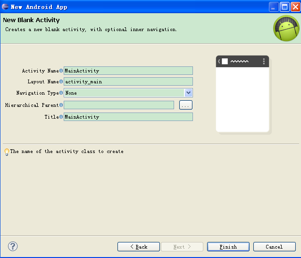Image resolution: width=301 pixels, height=258 pixels.
Task: Maximize the New Android App window
Action: point(284,7)
